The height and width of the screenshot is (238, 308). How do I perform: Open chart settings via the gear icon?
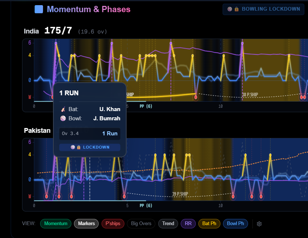[x=259, y=224]
